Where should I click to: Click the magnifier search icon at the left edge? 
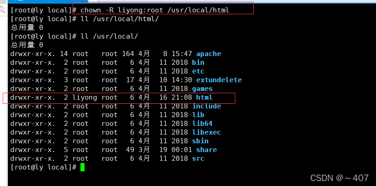point(2,10)
